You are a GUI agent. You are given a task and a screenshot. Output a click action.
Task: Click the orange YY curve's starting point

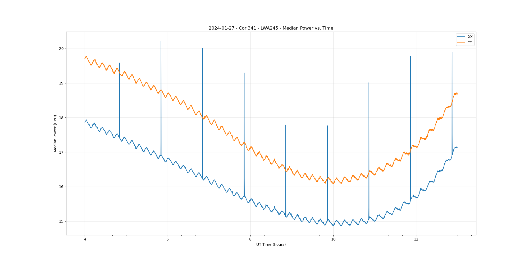tap(85, 58)
